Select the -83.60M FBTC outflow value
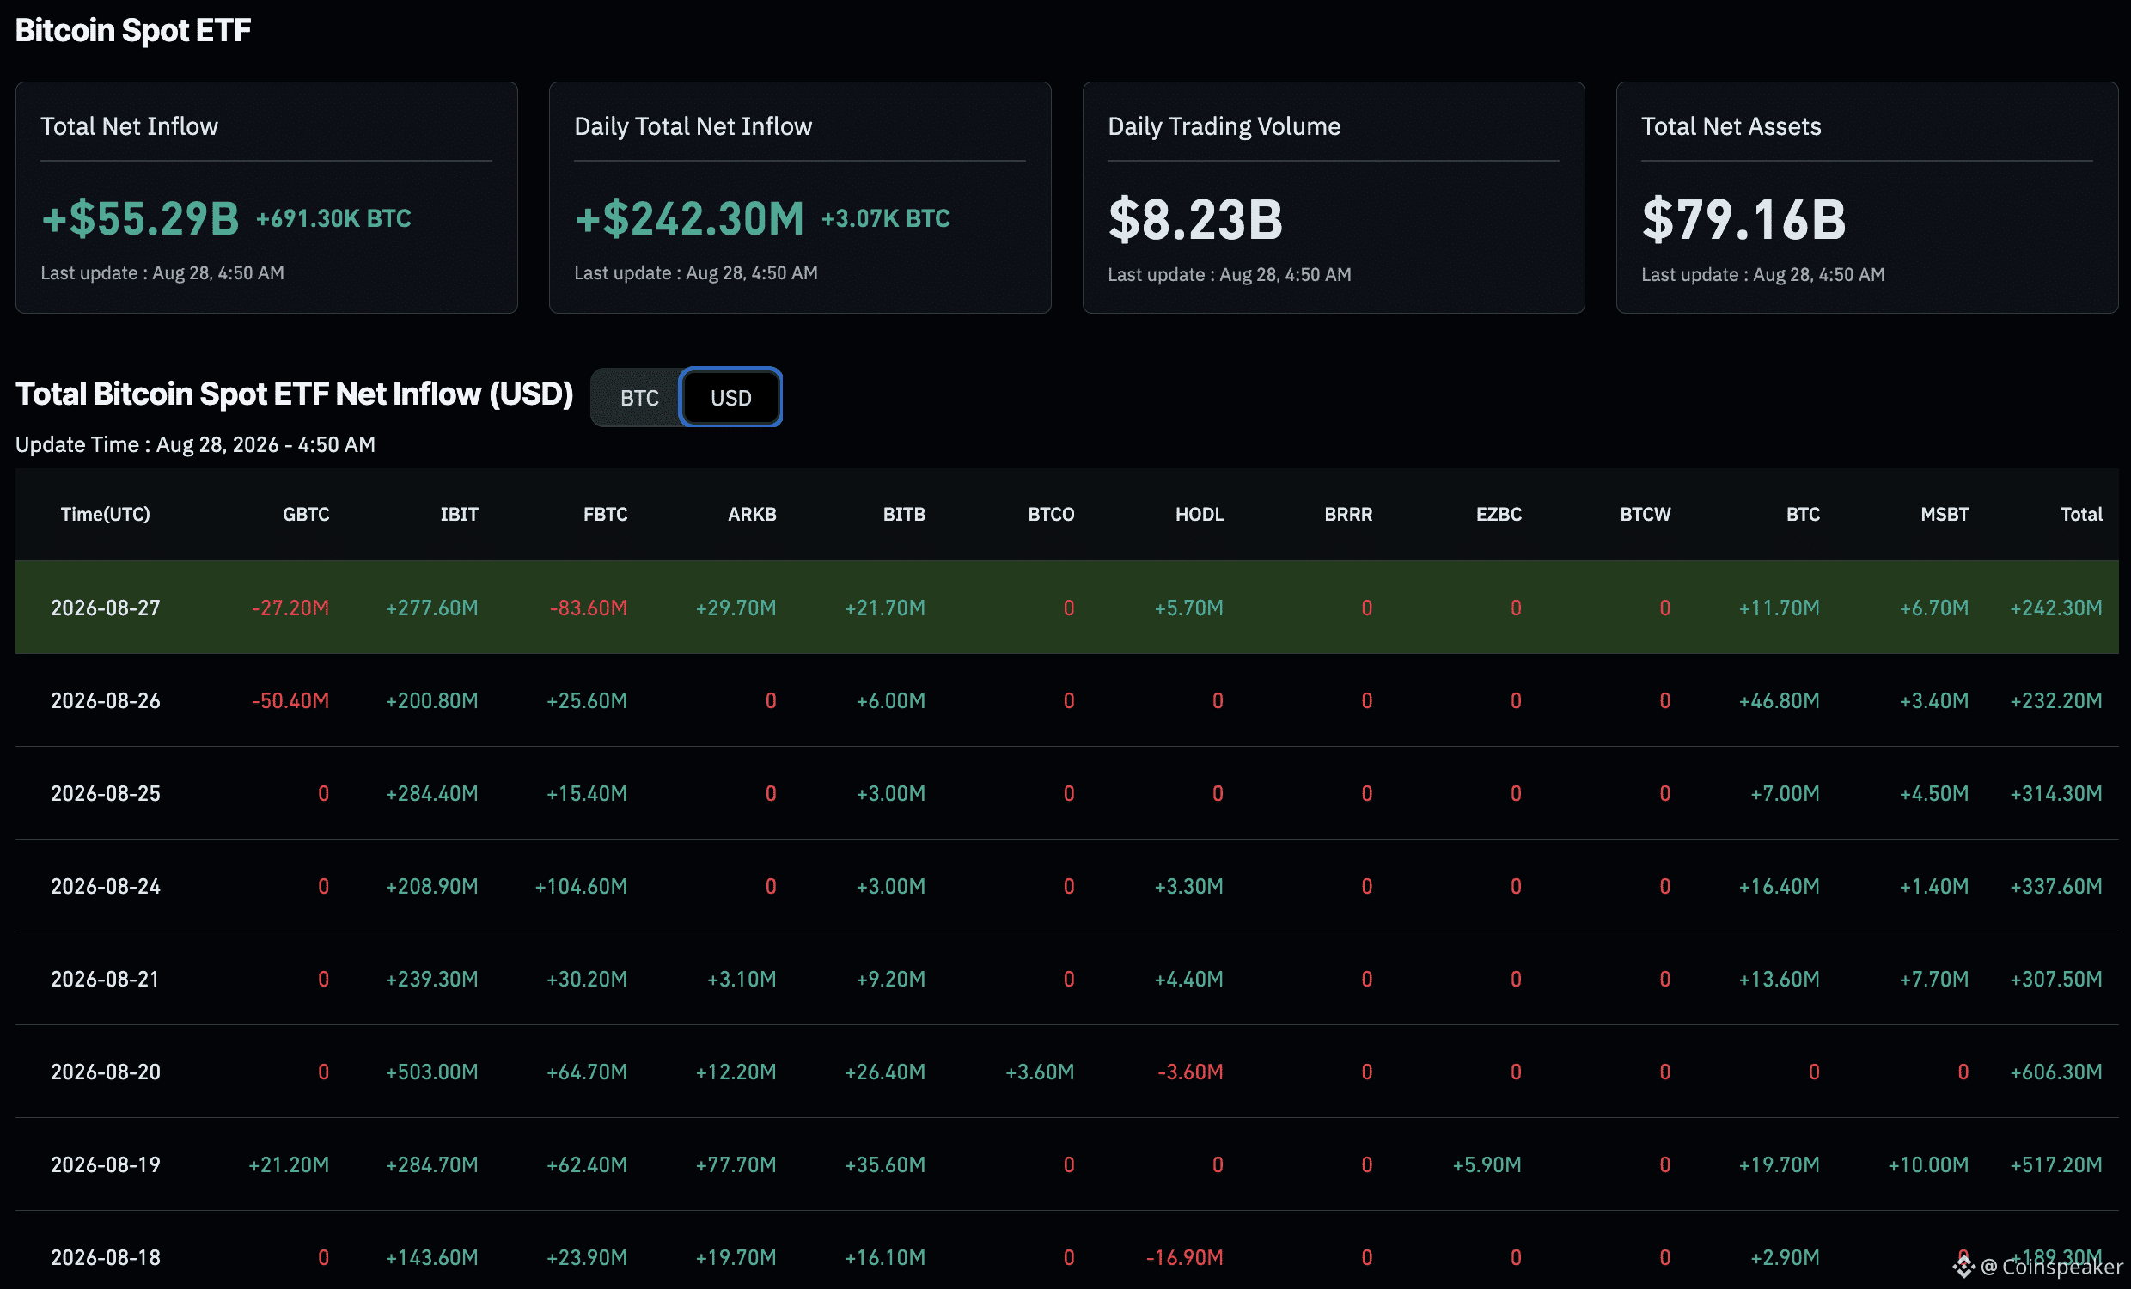Screen dimensions: 2131x1289 (x=588, y=608)
